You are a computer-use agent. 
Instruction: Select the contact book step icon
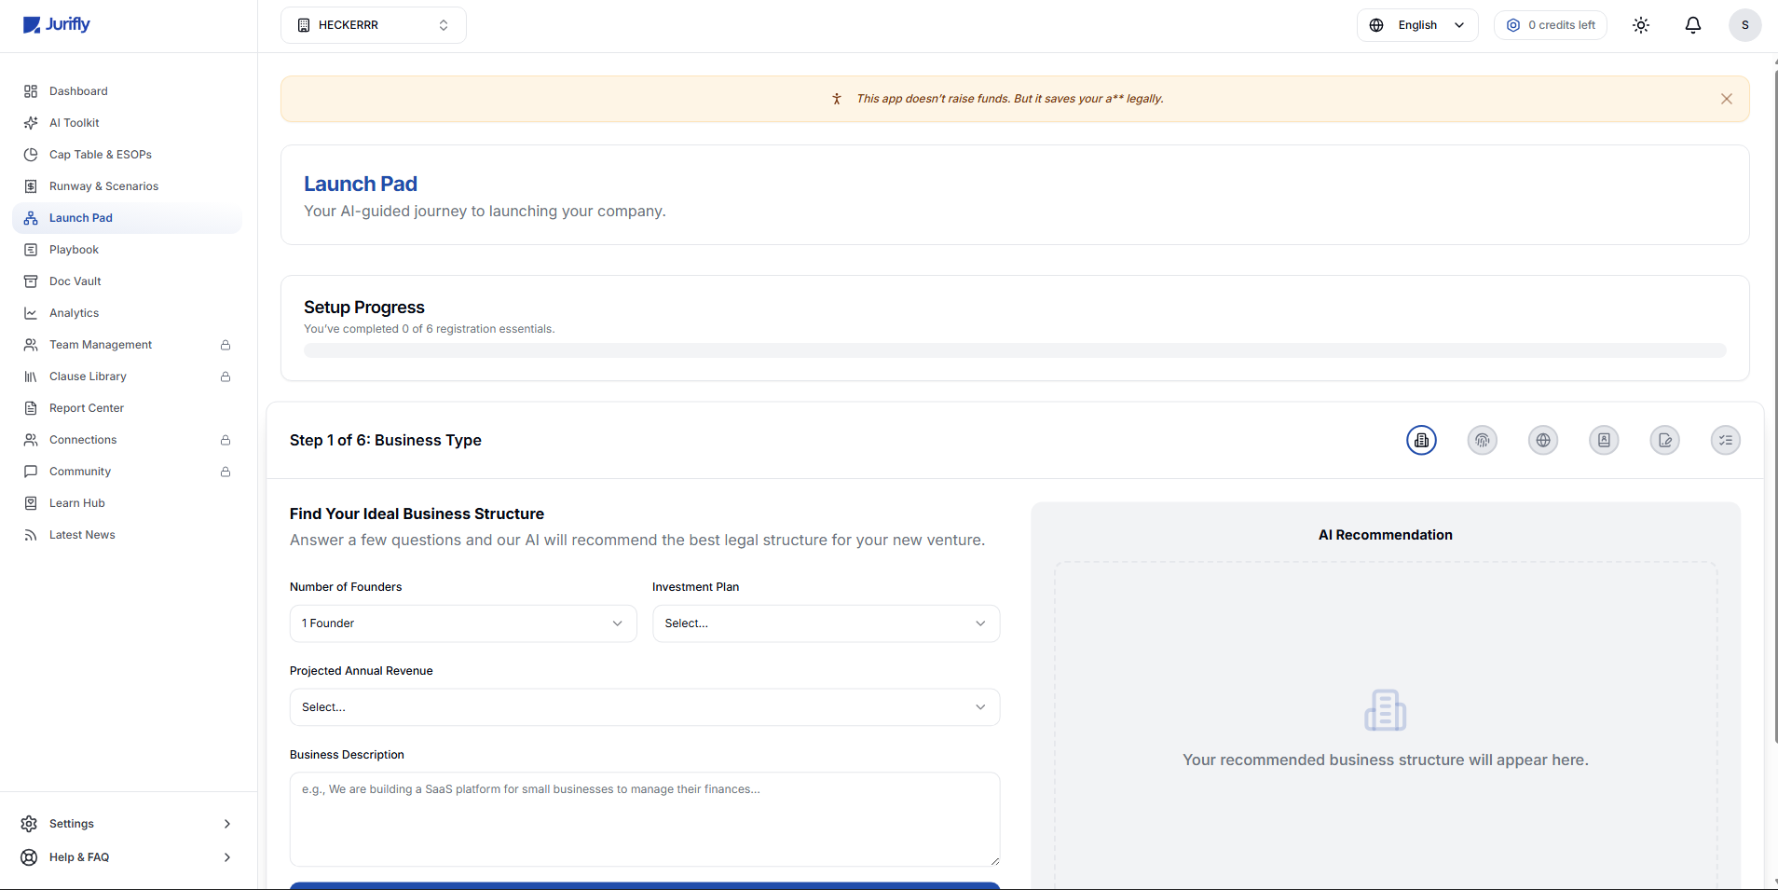pyautogui.click(x=1604, y=440)
